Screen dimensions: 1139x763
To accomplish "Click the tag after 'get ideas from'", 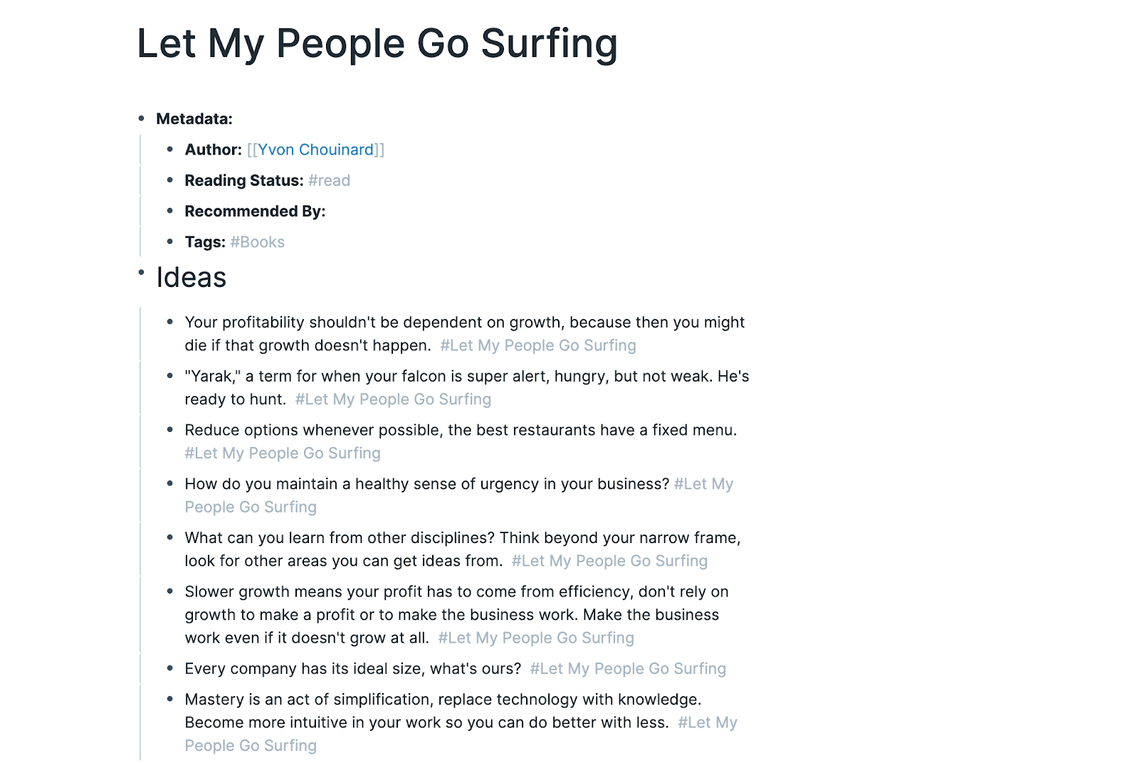I will point(609,561).
